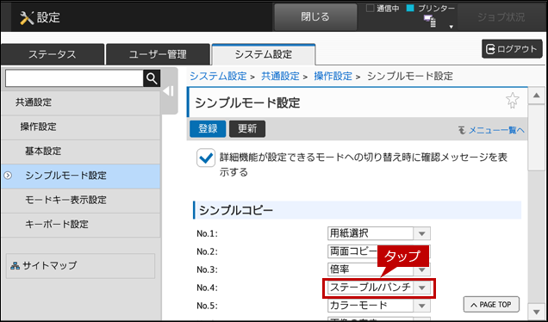Screen dimensions: 548x322
Task: Open the settings wrench icon
Action: (x=27, y=18)
